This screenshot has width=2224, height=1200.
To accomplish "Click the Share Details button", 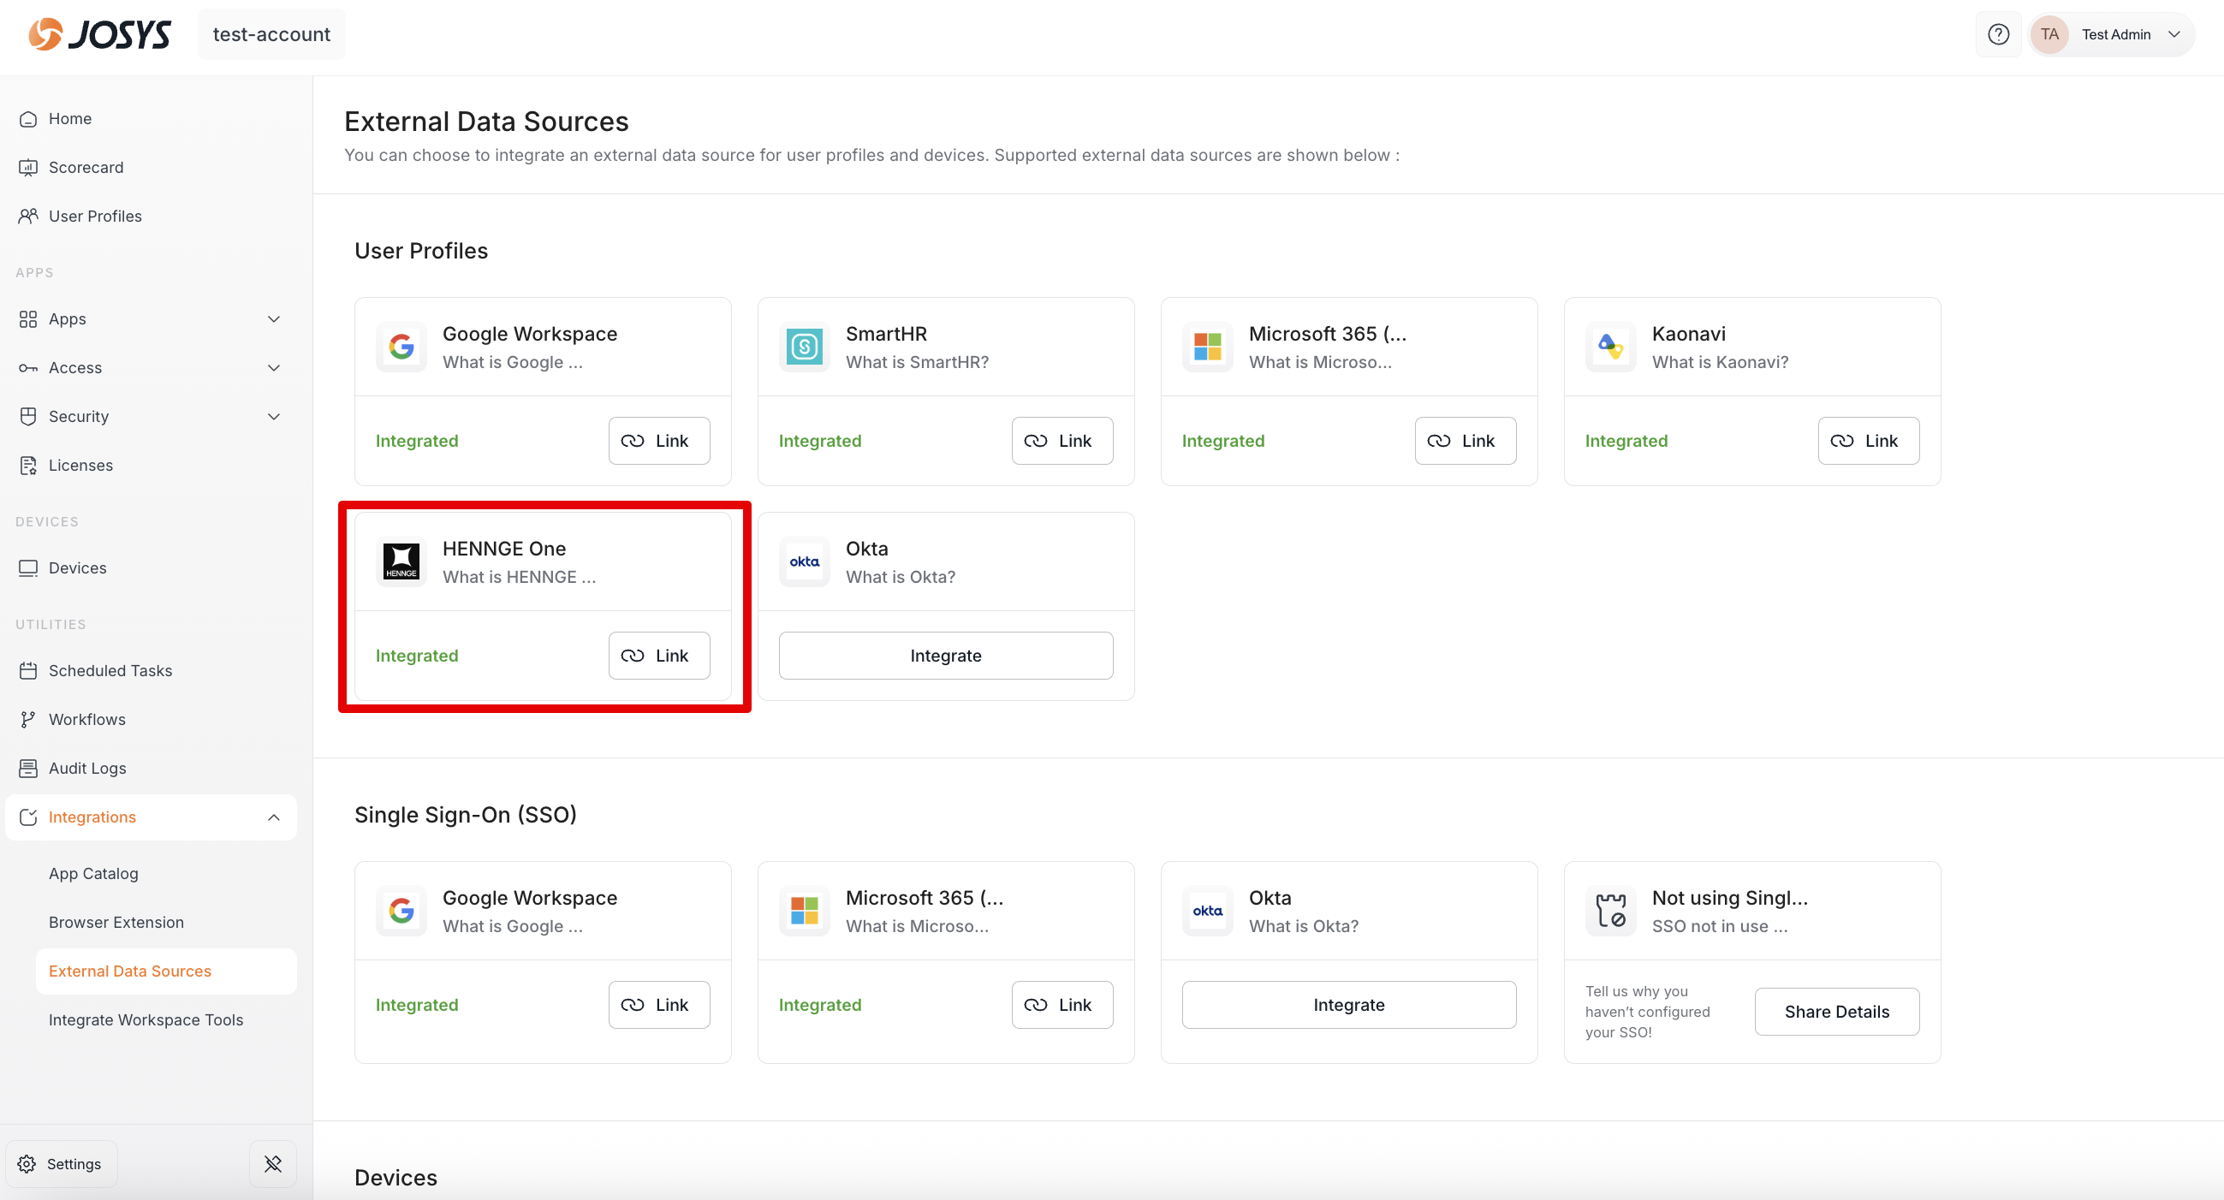I will tap(1836, 1011).
